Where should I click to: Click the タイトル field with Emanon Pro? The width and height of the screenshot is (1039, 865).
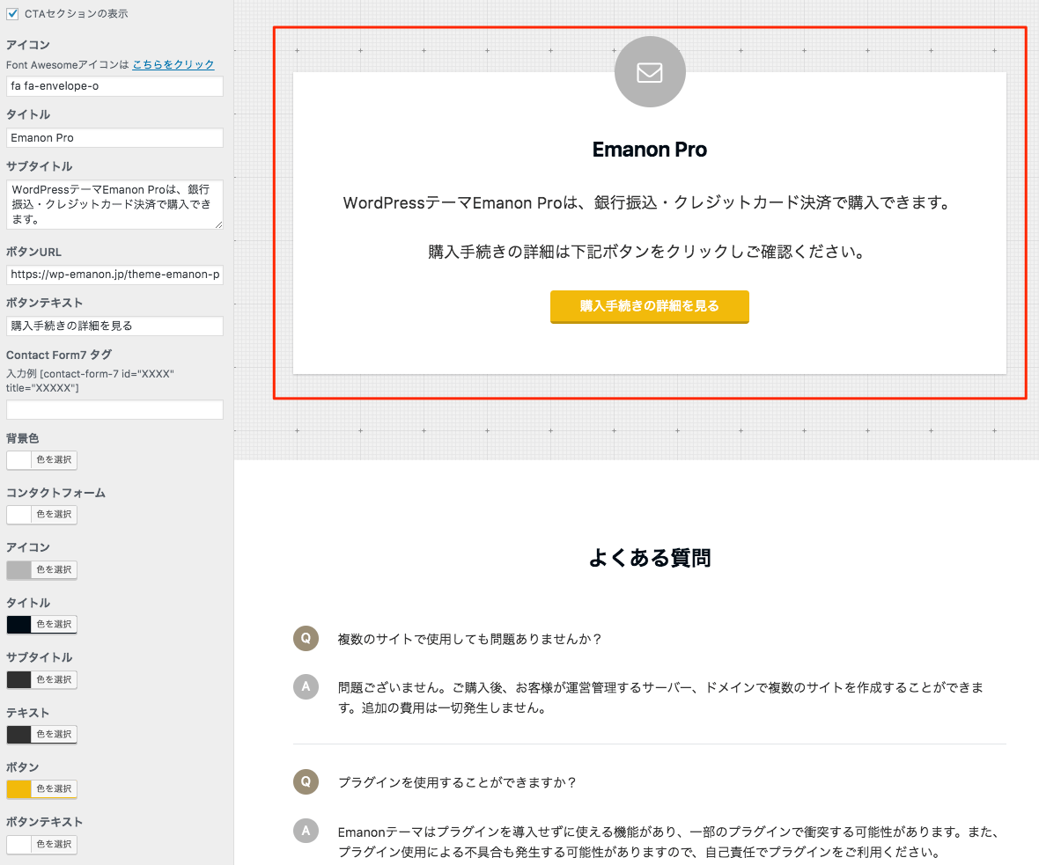click(114, 138)
